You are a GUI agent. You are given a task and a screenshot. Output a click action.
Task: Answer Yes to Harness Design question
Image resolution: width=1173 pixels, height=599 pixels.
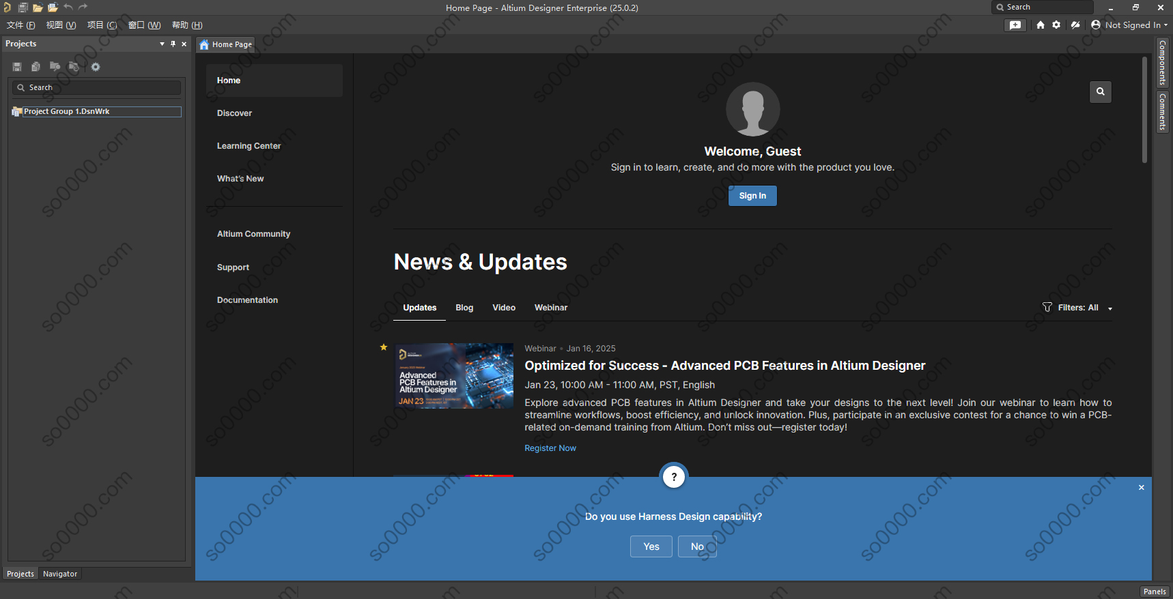click(x=651, y=546)
